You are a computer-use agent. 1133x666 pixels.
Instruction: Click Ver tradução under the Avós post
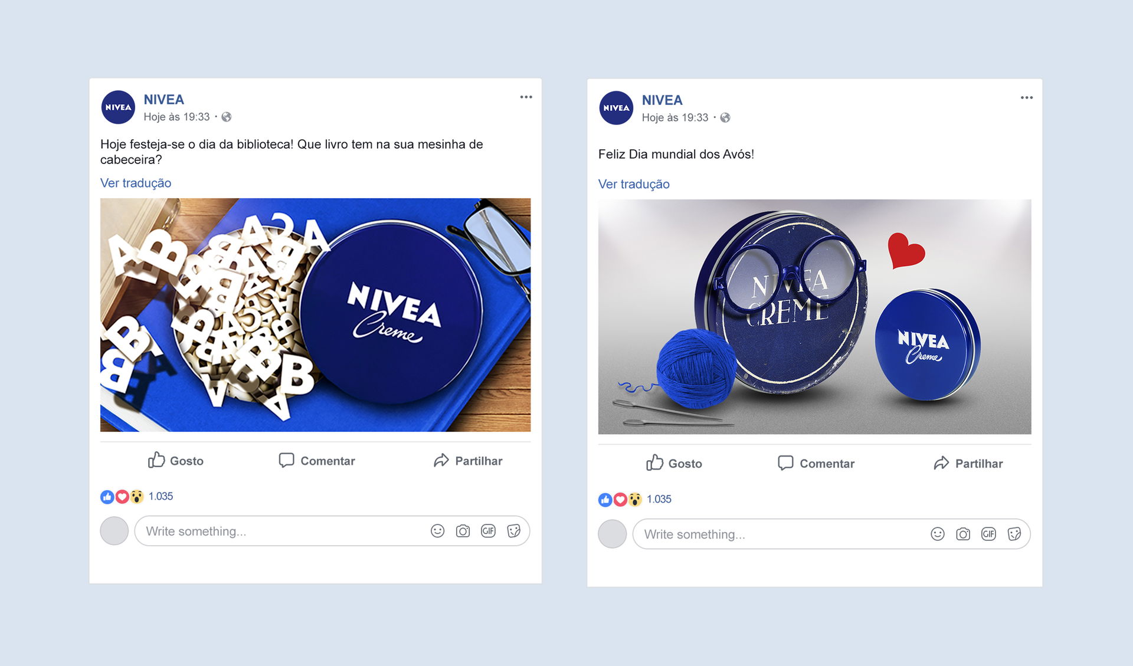click(634, 184)
